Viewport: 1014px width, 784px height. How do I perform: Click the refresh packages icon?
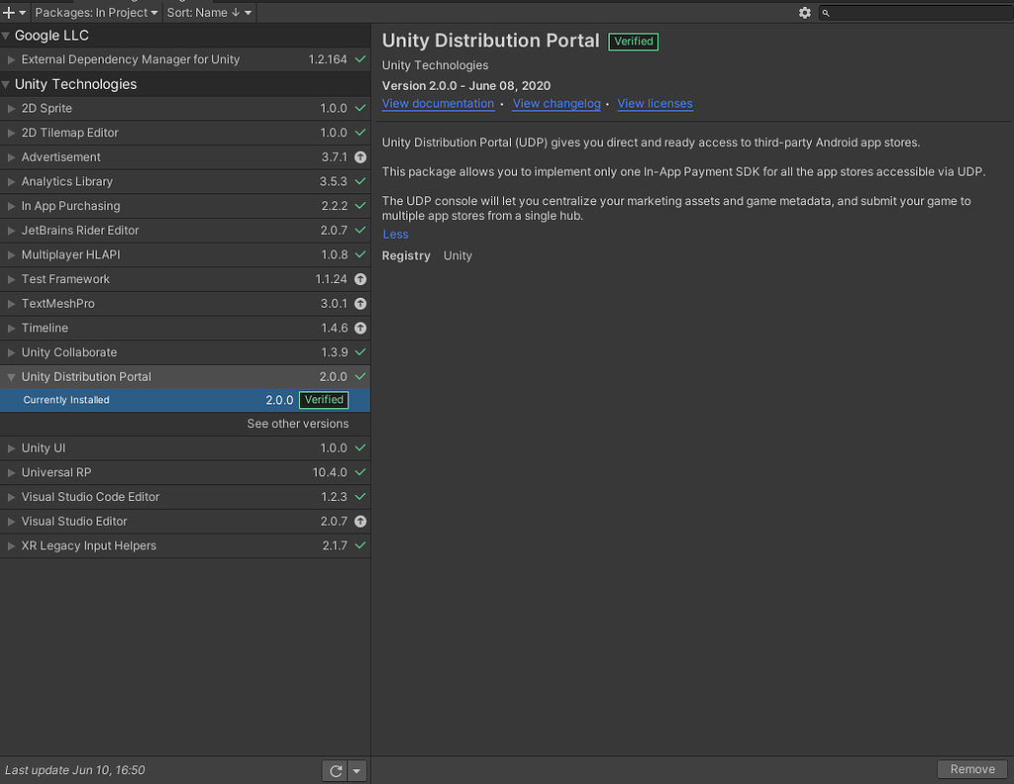(335, 770)
